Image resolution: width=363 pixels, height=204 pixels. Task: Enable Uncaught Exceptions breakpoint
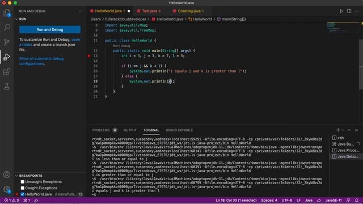click(23, 182)
